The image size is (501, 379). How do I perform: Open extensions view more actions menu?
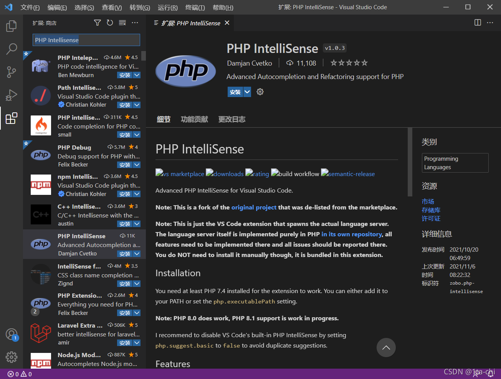[x=135, y=23]
